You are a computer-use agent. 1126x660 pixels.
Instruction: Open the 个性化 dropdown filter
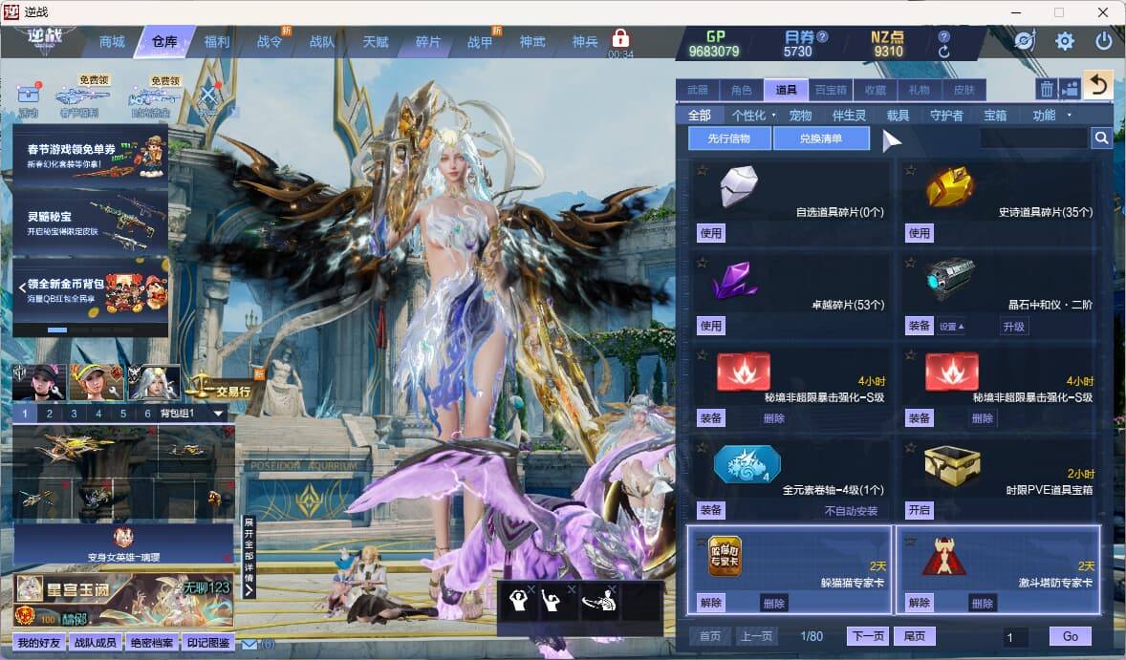[753, 116]
